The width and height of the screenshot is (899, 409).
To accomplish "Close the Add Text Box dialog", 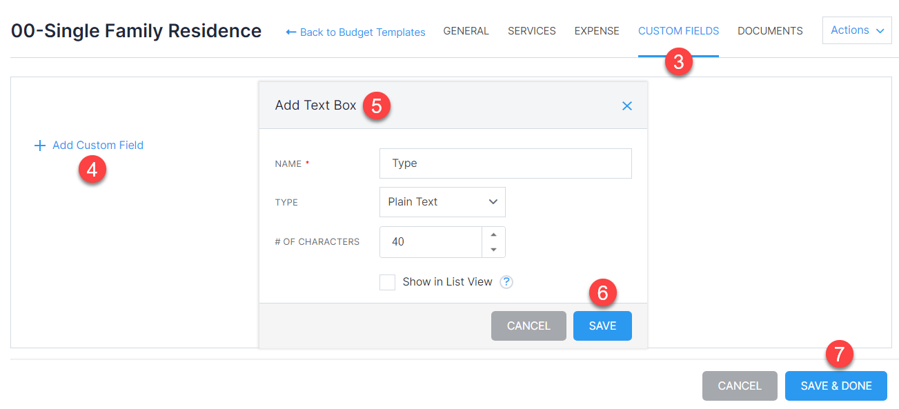I will tap(626, 106).
